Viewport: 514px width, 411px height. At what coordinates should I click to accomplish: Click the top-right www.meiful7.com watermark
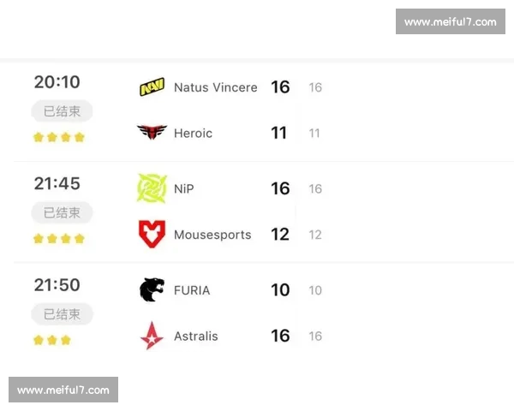[450, 21]
